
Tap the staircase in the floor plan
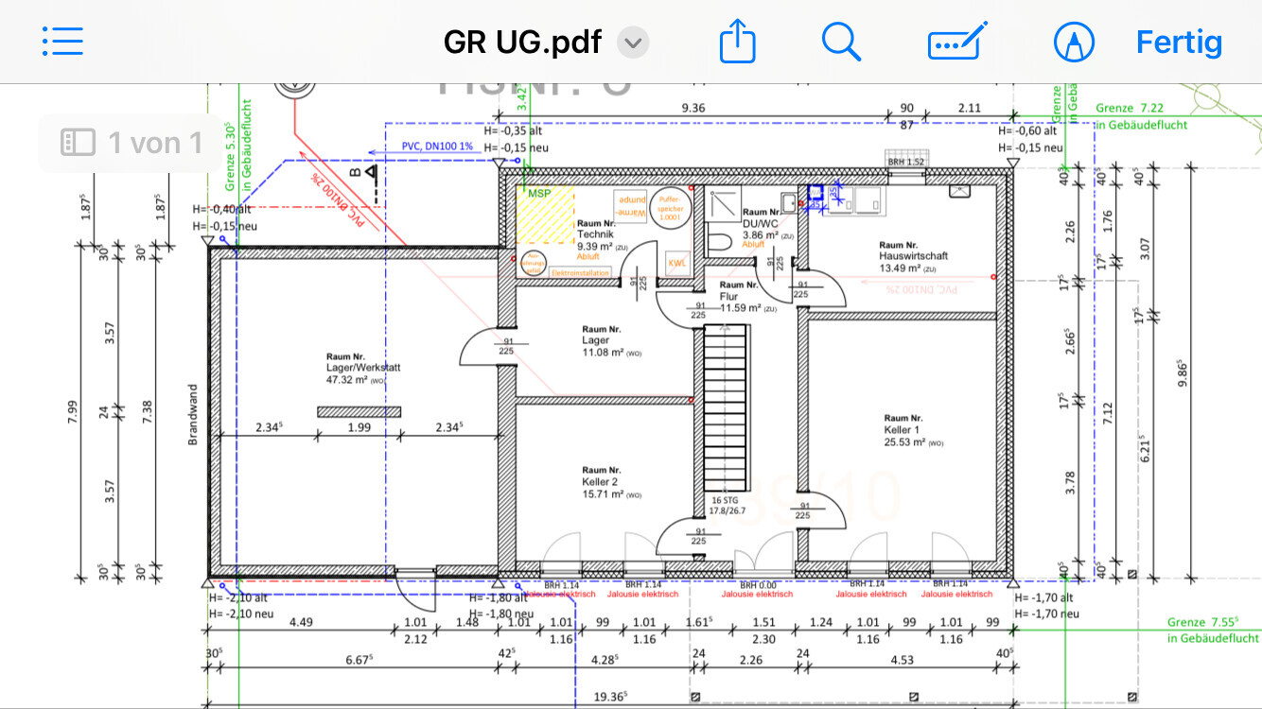point(723,406)
